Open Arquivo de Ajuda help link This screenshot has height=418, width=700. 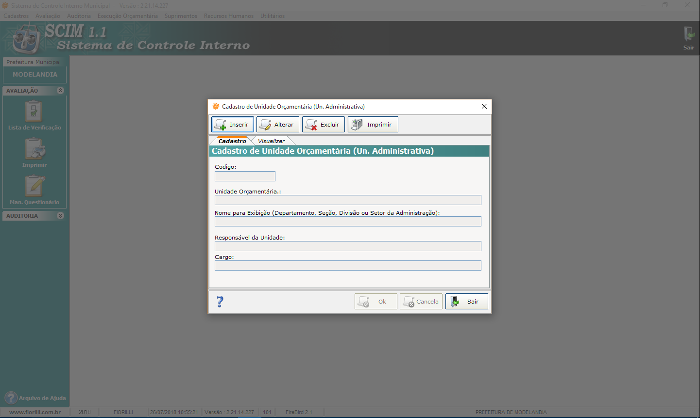click(35, 398)
